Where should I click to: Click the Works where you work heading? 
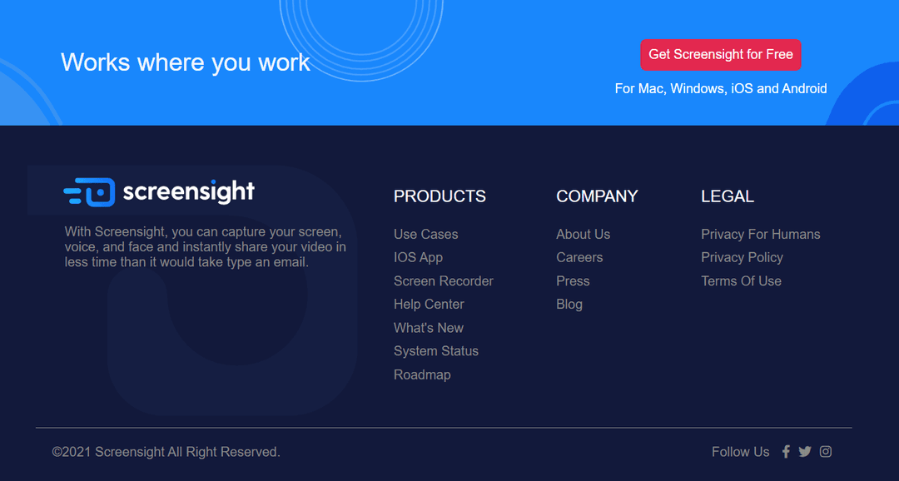pos(185,62)
